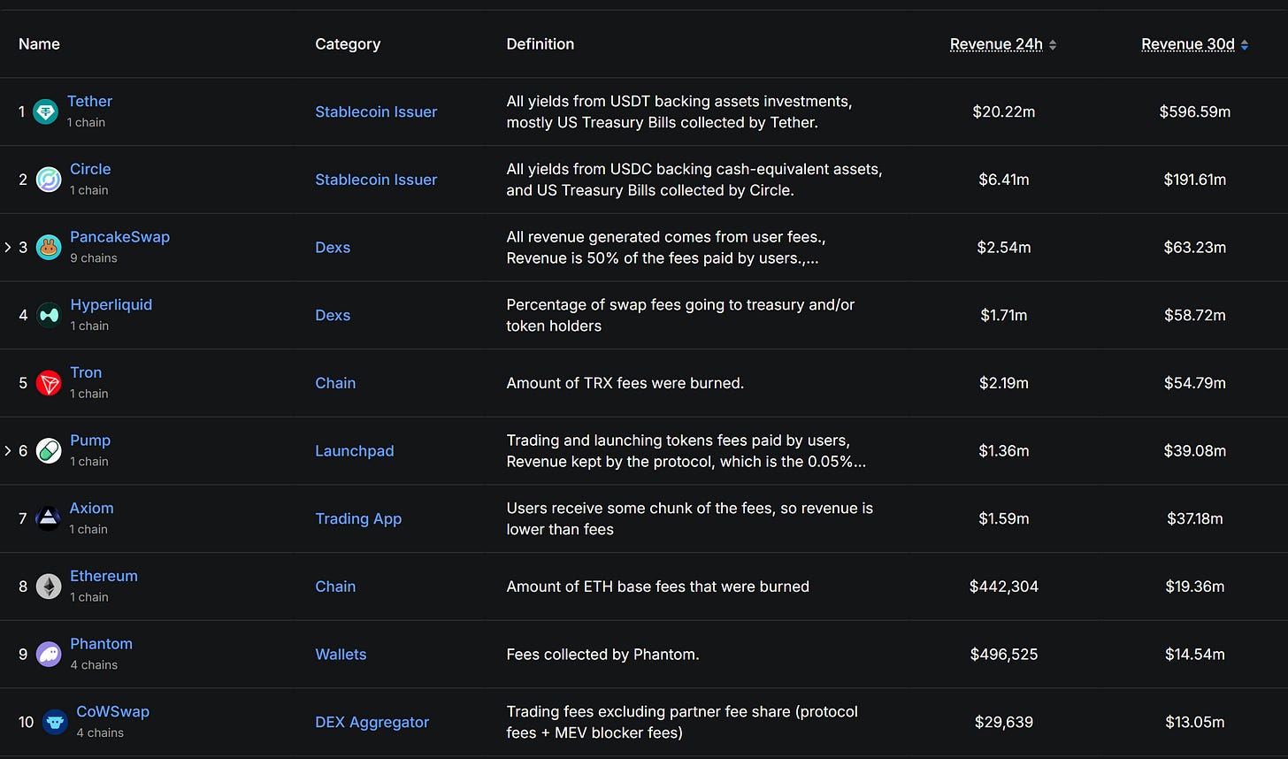Open the Wallets category link
This screenshot has width=1288, height=759.
tap(341, 655)
